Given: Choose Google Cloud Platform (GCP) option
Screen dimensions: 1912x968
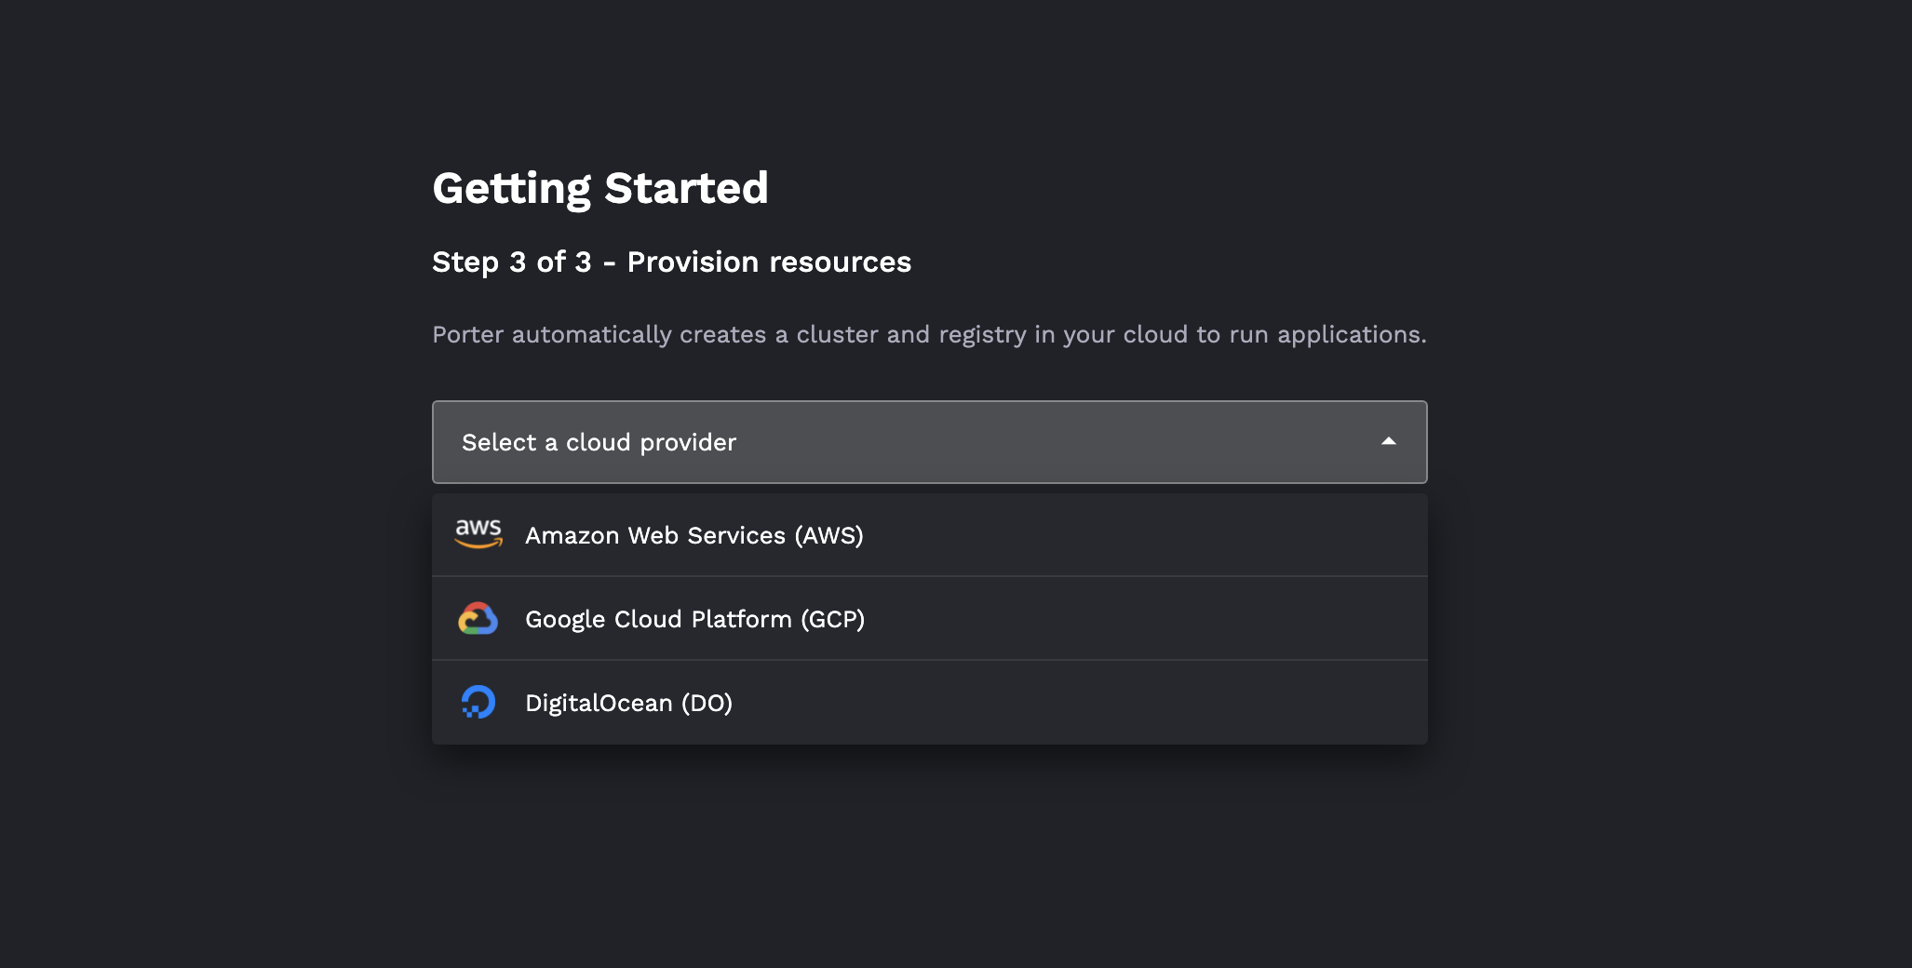Looking at the screenshot, I should (x=929, y=619).
